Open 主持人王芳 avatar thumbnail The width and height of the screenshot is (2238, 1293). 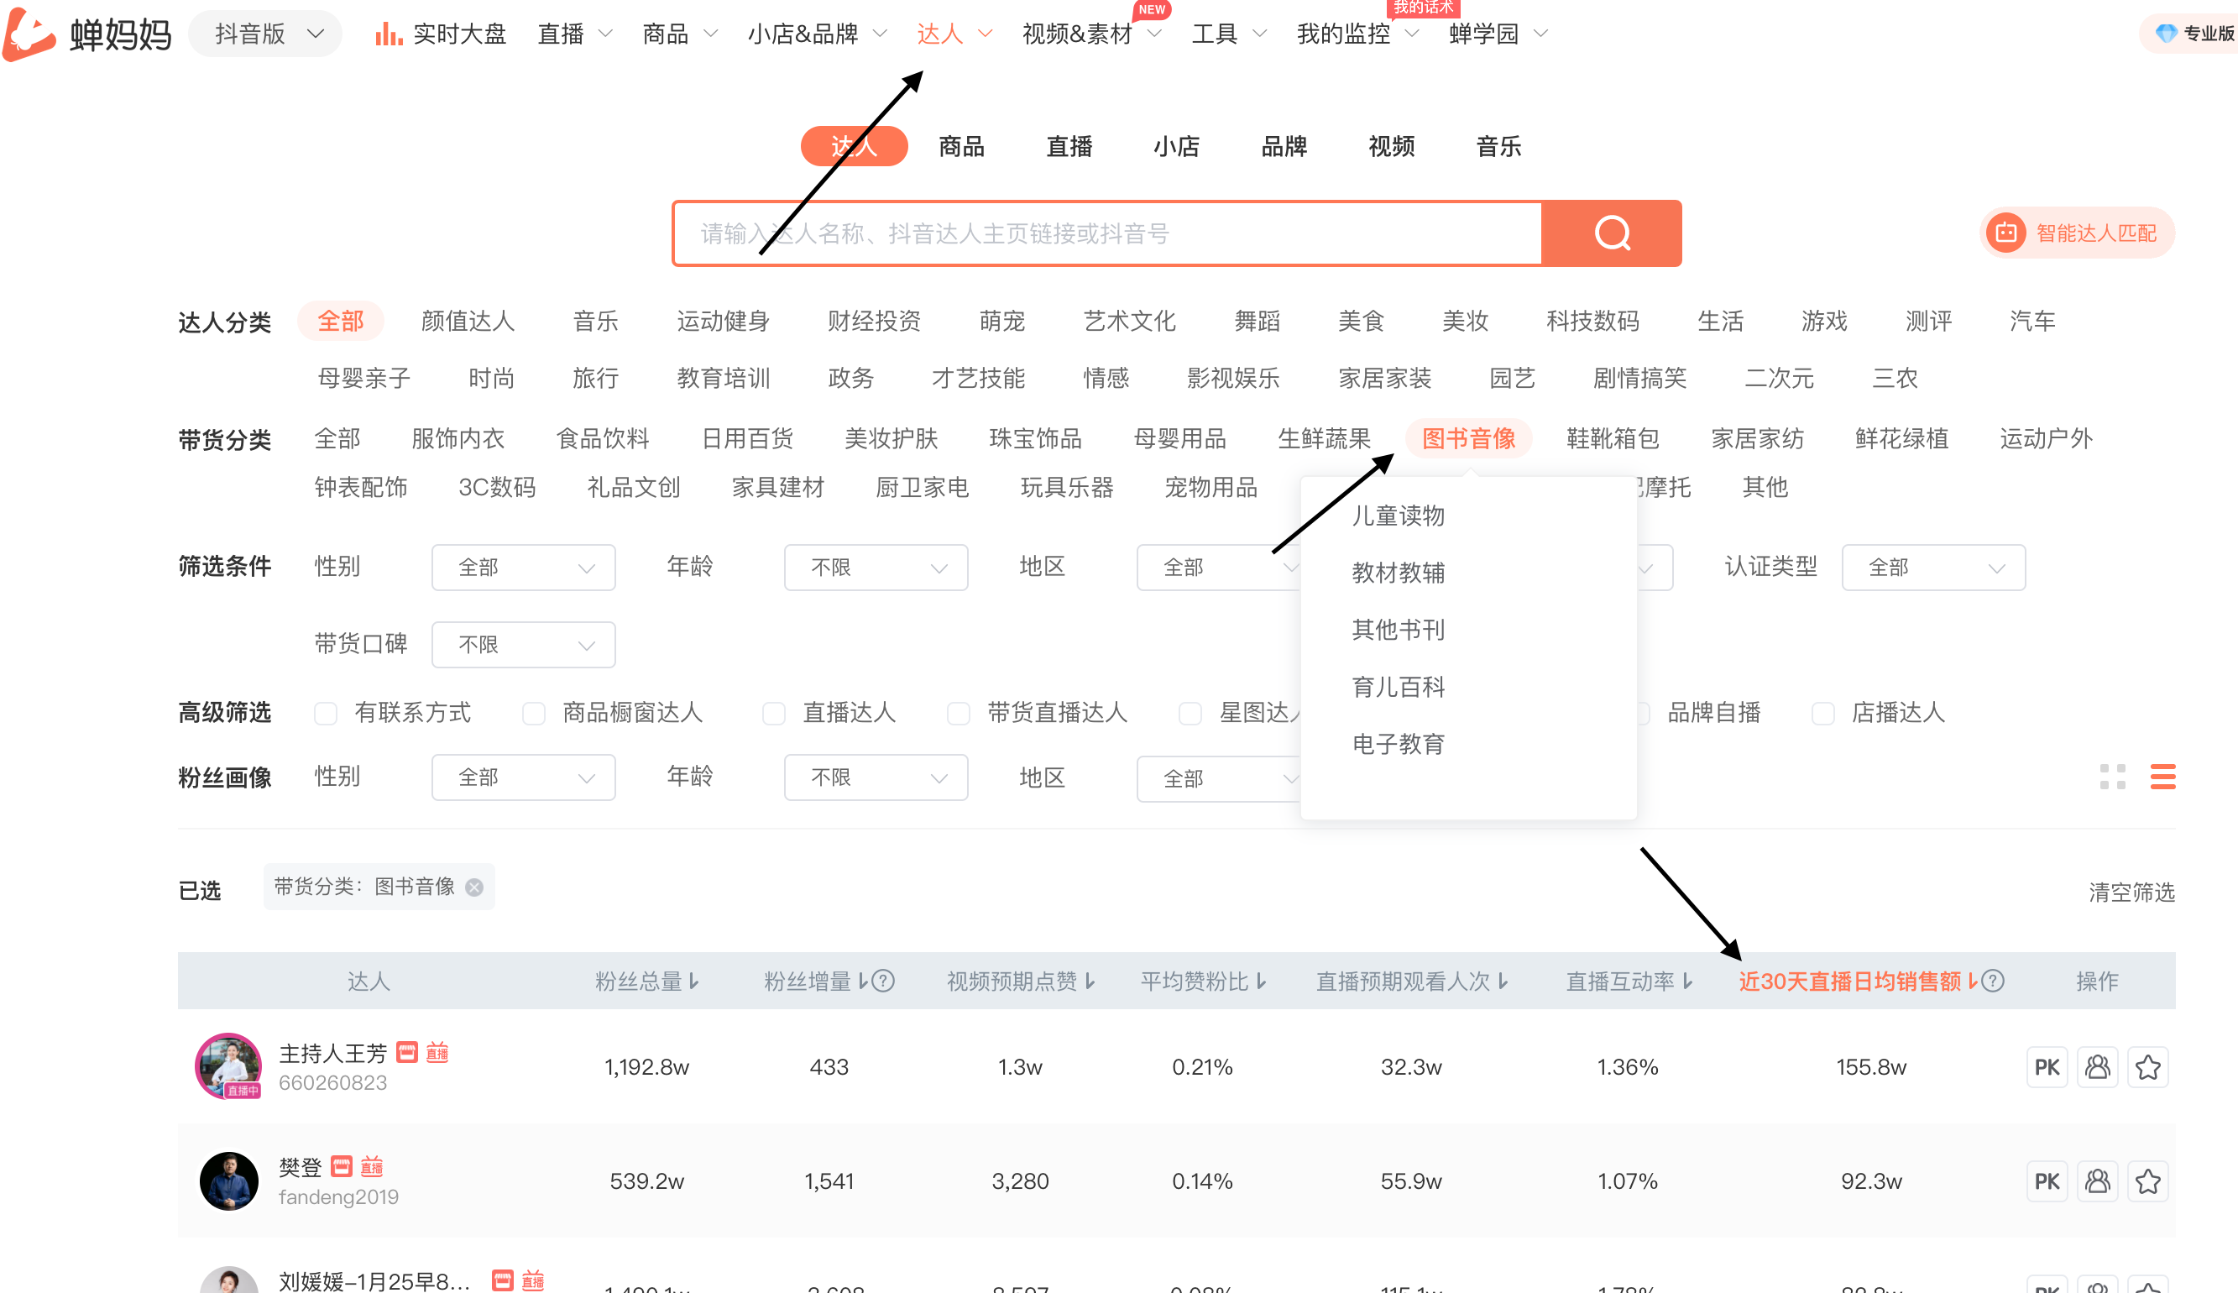[x=229, y=1066]
